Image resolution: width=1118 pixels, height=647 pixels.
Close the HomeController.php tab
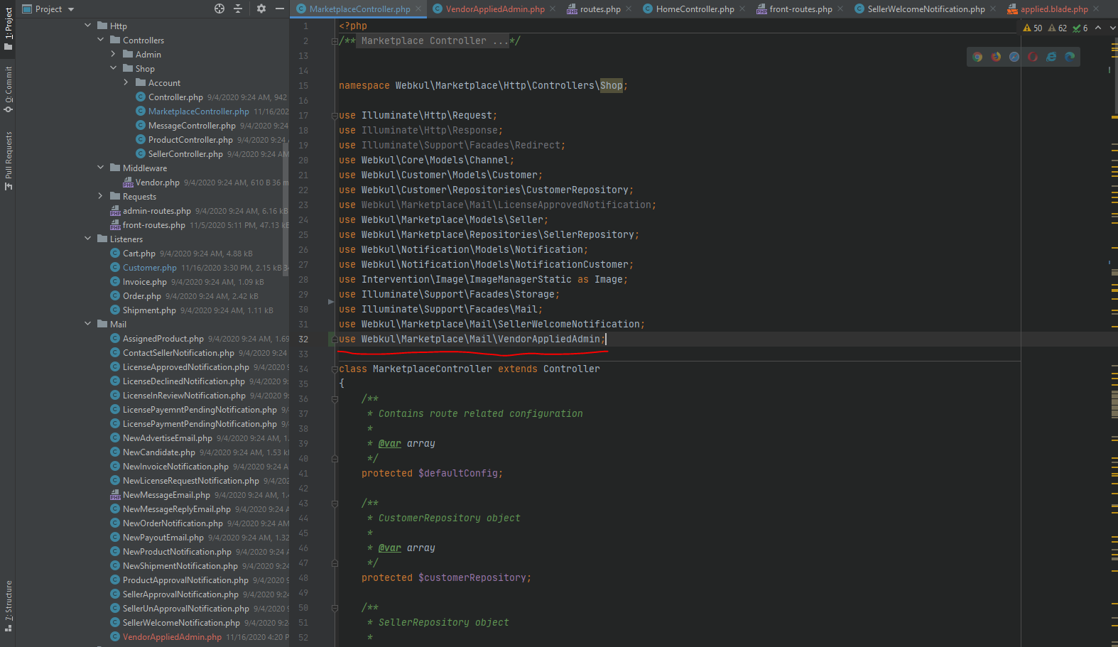point(742,9)
